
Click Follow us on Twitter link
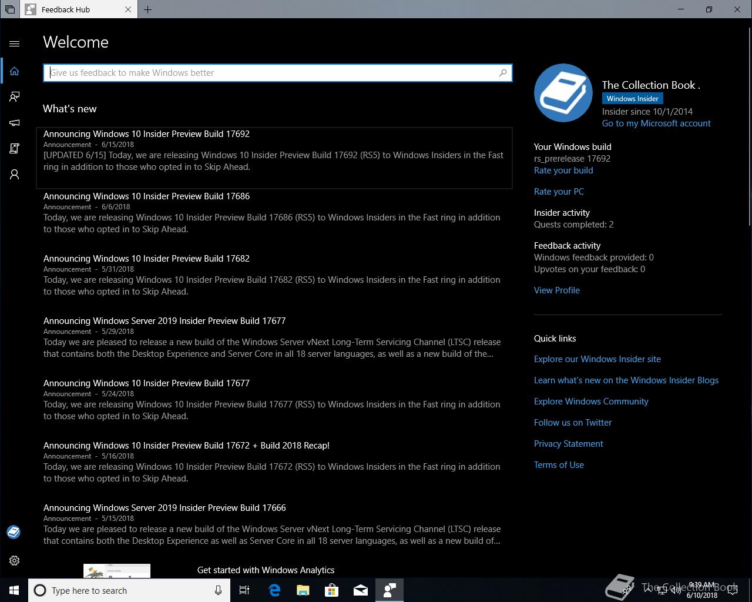[573, 423]
